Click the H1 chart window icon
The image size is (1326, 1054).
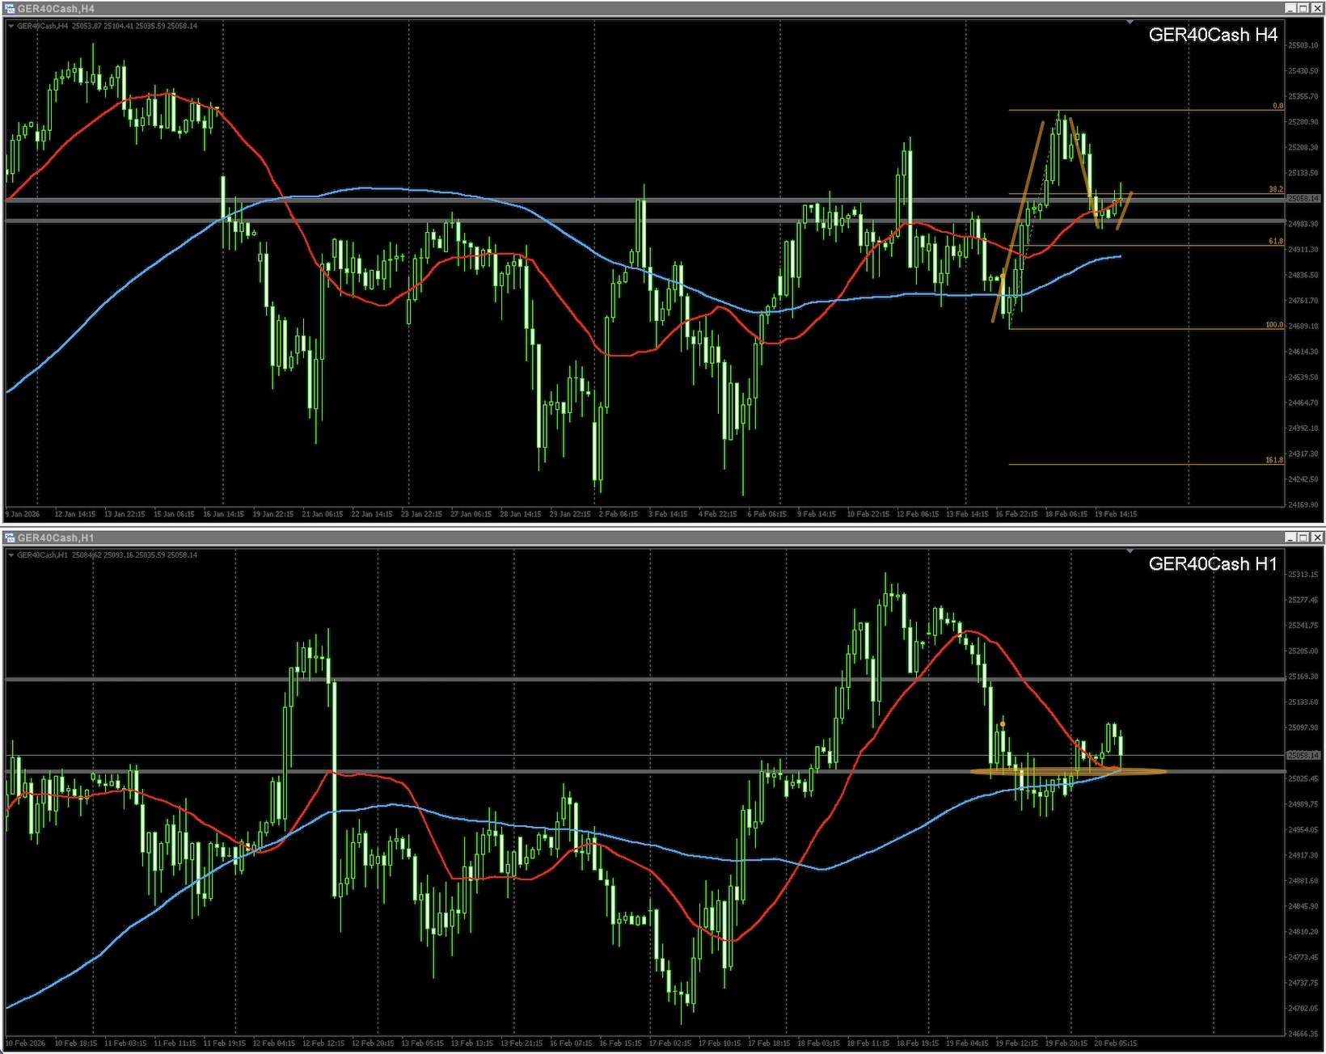click(x=10, y=538)
